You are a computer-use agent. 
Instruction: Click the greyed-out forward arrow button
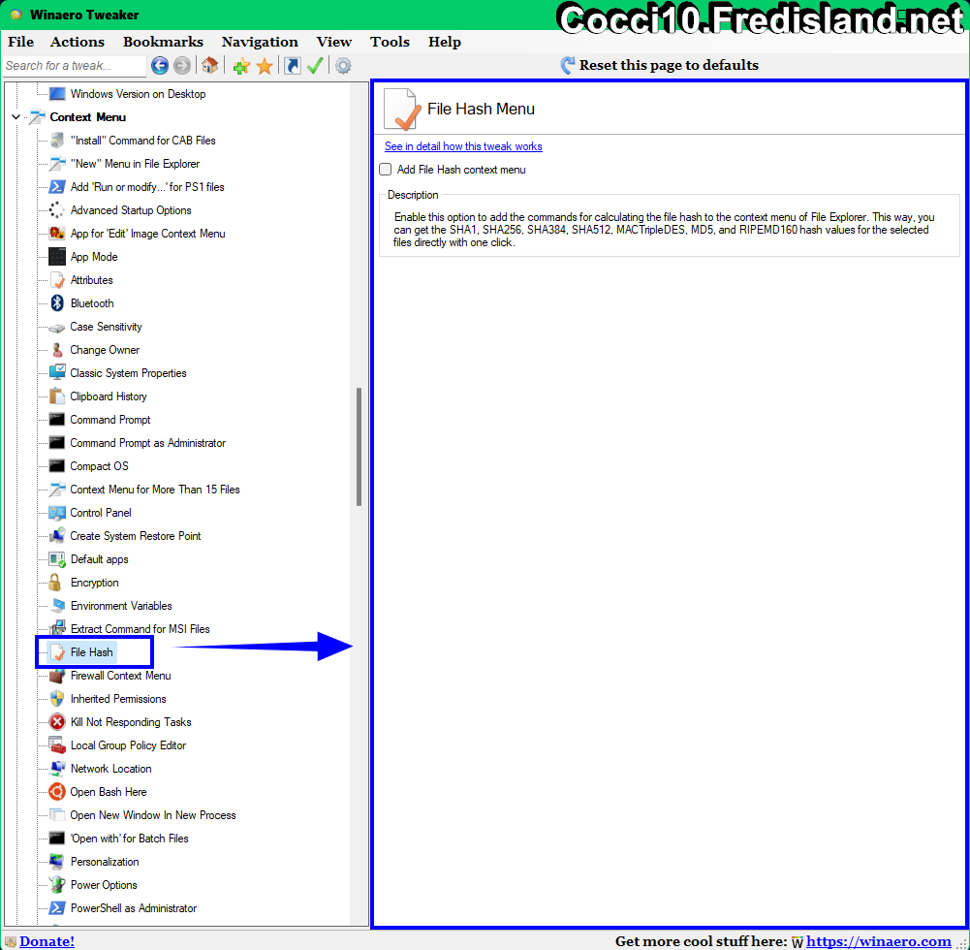click(182, 66)
